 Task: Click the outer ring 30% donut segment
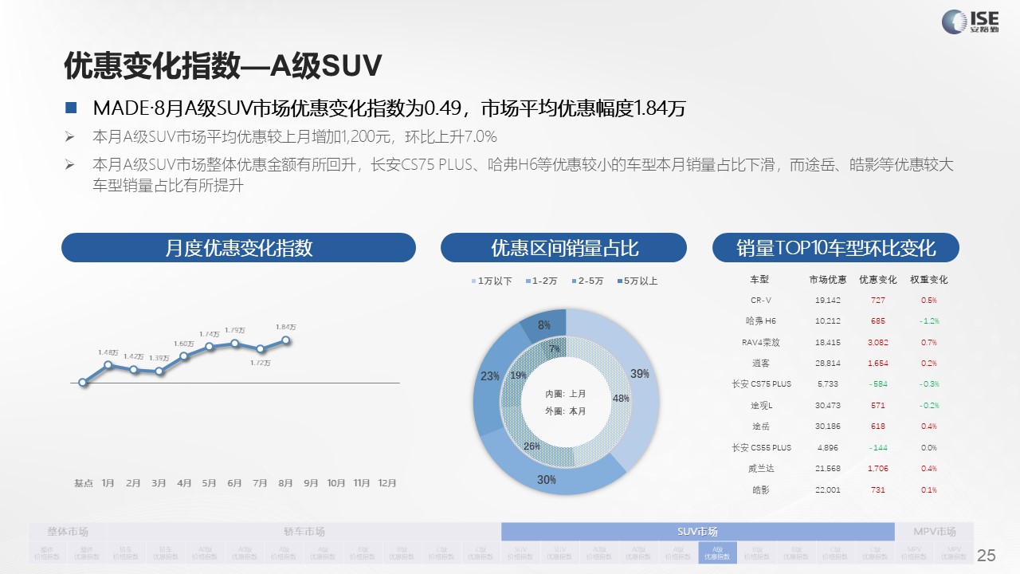tap(547, 478)
